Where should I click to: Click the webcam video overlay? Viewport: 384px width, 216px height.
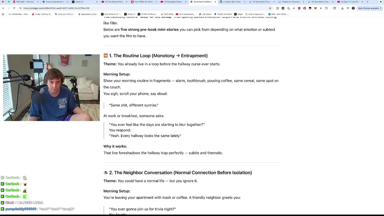[x=51, y=88]
